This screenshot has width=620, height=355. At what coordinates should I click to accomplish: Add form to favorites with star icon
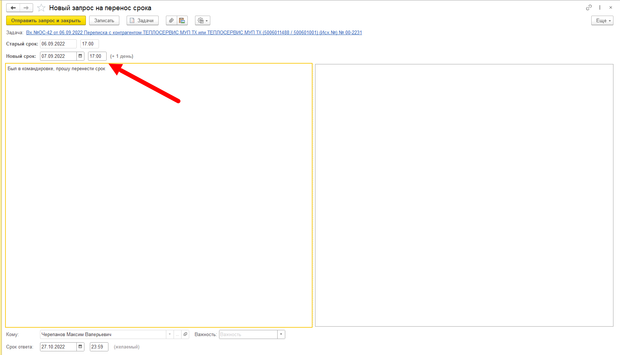coord(41,8)
